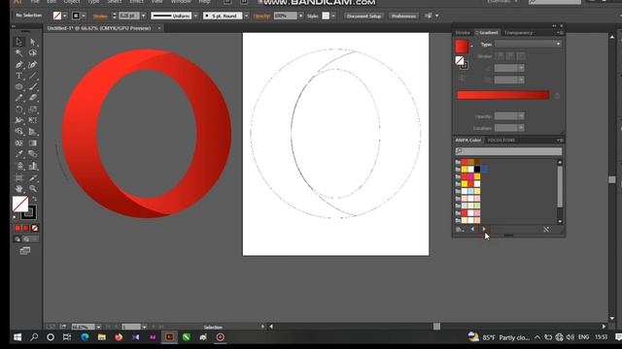Open stroke color dropdown in control bar
The width and height of the screenshot is (622, 349).
tap(84, 16)
